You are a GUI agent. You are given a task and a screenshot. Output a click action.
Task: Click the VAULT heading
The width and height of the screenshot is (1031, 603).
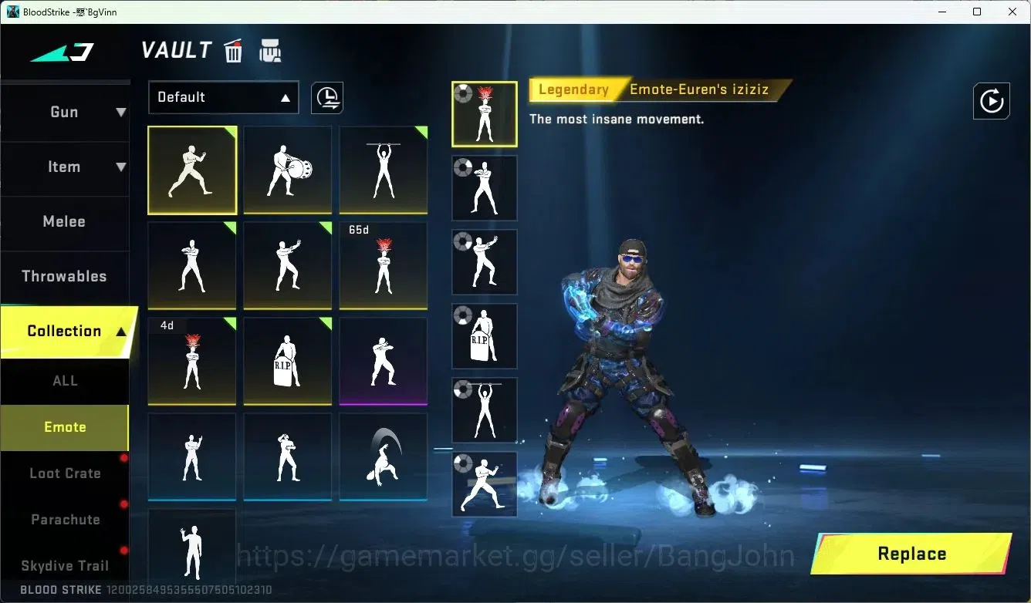click(176, 51)
